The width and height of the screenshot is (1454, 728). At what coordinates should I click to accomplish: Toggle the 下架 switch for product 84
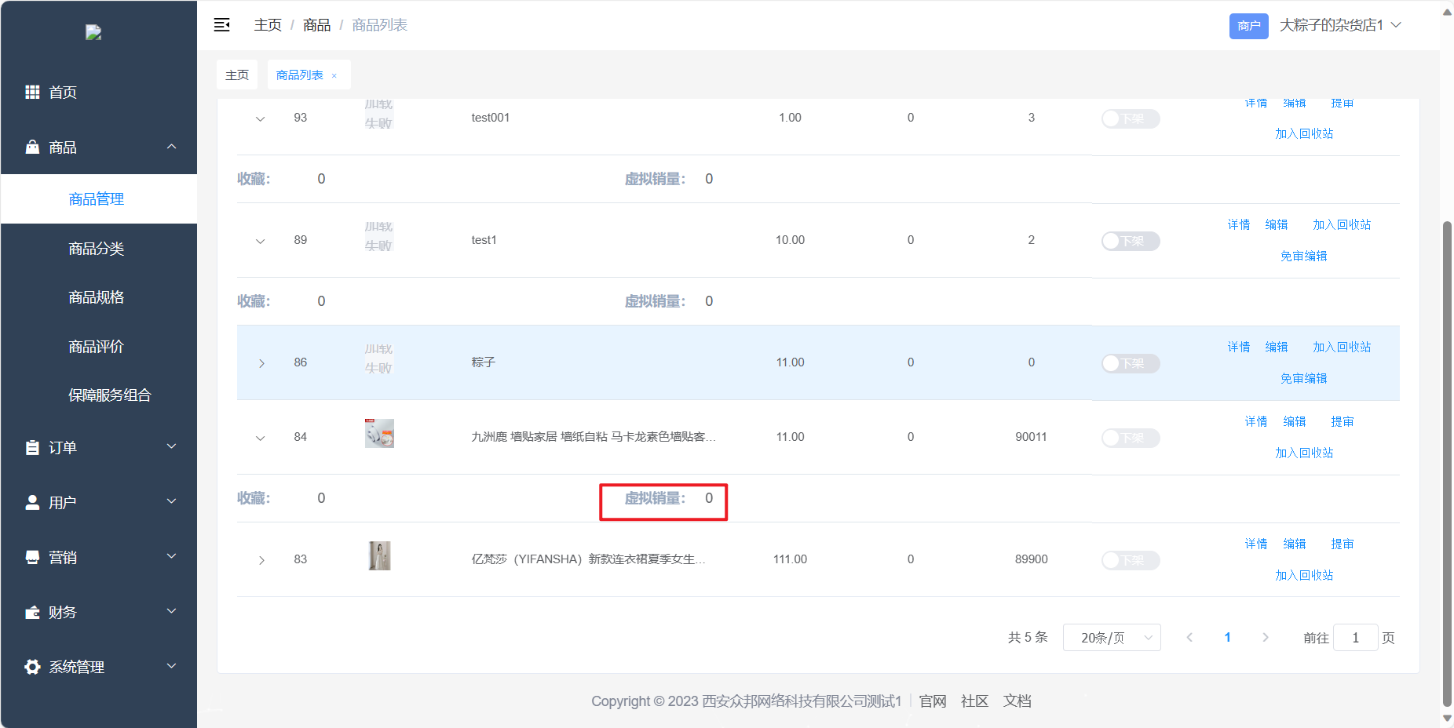coord(1130,438)
